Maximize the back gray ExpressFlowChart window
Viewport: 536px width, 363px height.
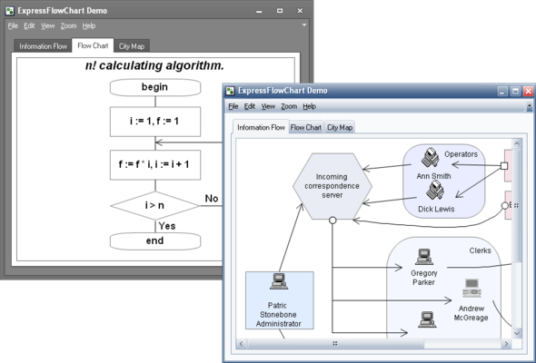[x=280, y=11]
